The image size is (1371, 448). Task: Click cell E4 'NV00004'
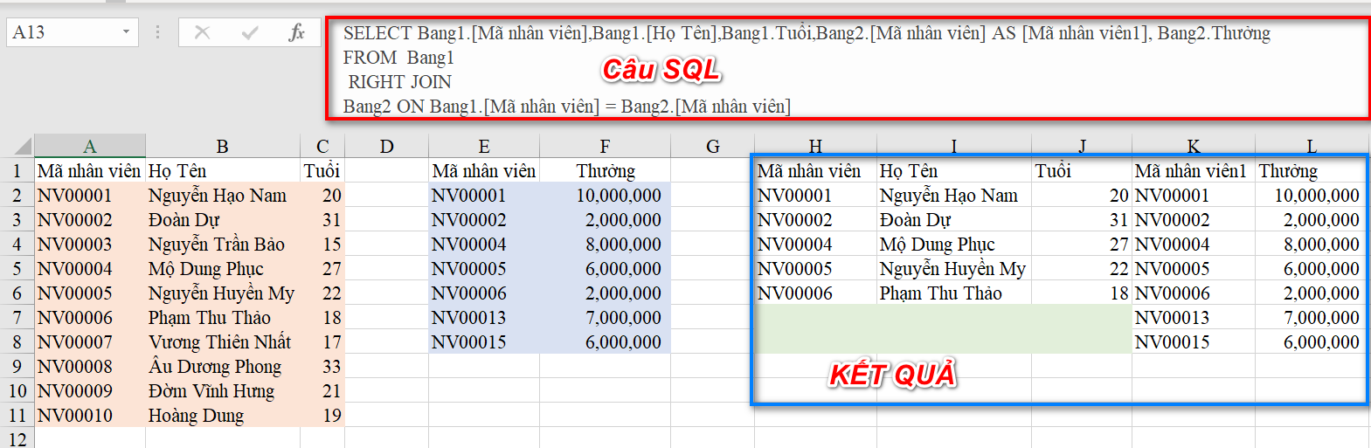[484, 244]
